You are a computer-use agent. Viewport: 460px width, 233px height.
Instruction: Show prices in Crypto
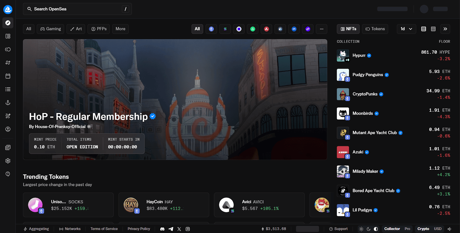click(423, 229)
